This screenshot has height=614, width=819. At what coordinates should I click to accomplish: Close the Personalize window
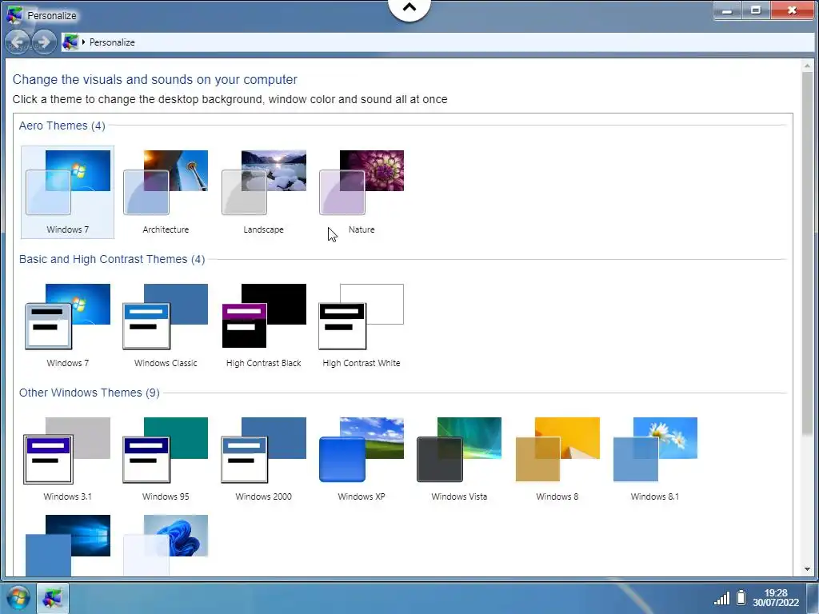pos(792,10)
